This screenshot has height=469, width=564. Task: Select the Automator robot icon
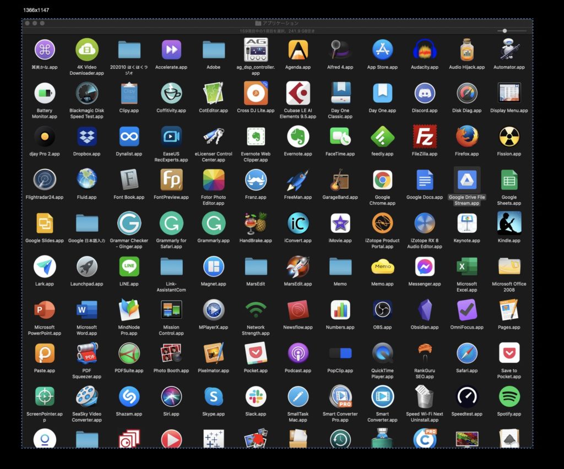coord(509,50)
